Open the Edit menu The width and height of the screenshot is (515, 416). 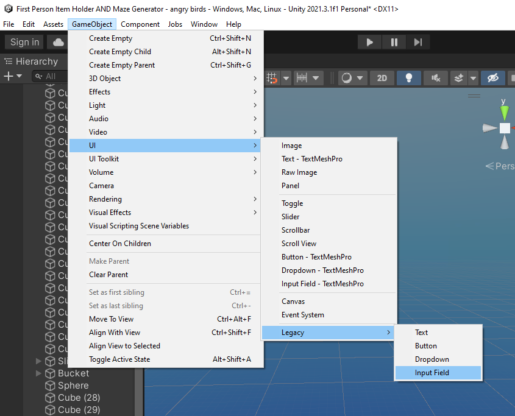point(29,24)
